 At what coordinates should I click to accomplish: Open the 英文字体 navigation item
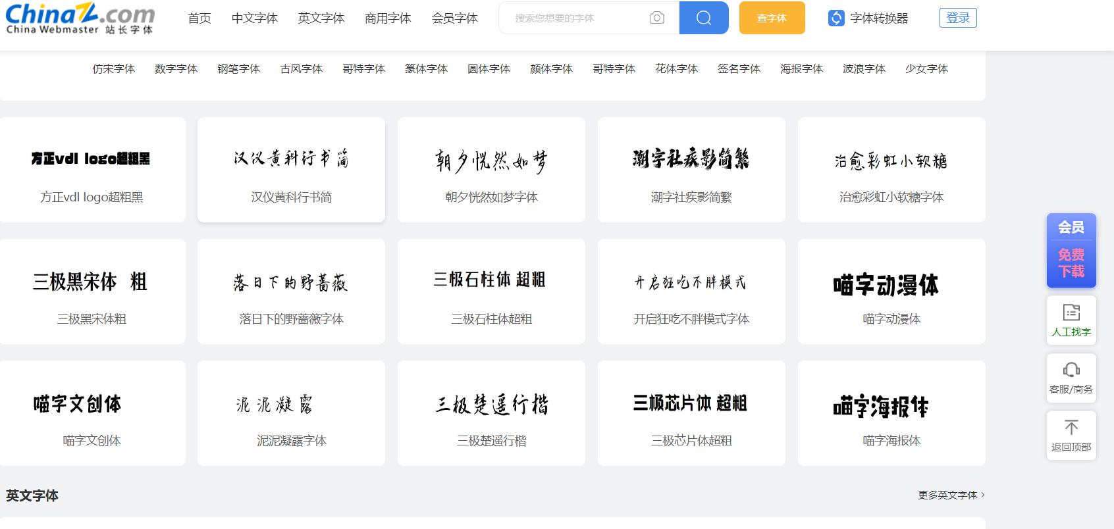tap(321, 18)
